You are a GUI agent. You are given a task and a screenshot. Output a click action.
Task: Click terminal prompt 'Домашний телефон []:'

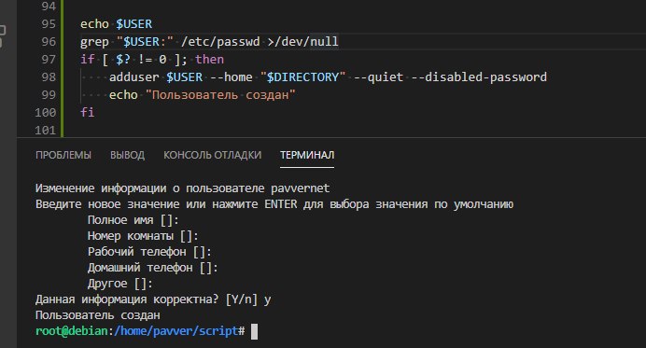pyautogui.click(x=153, y=268)
